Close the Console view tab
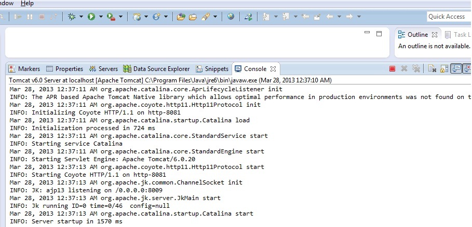The image size is (472, 227). [x=273, y=69]
